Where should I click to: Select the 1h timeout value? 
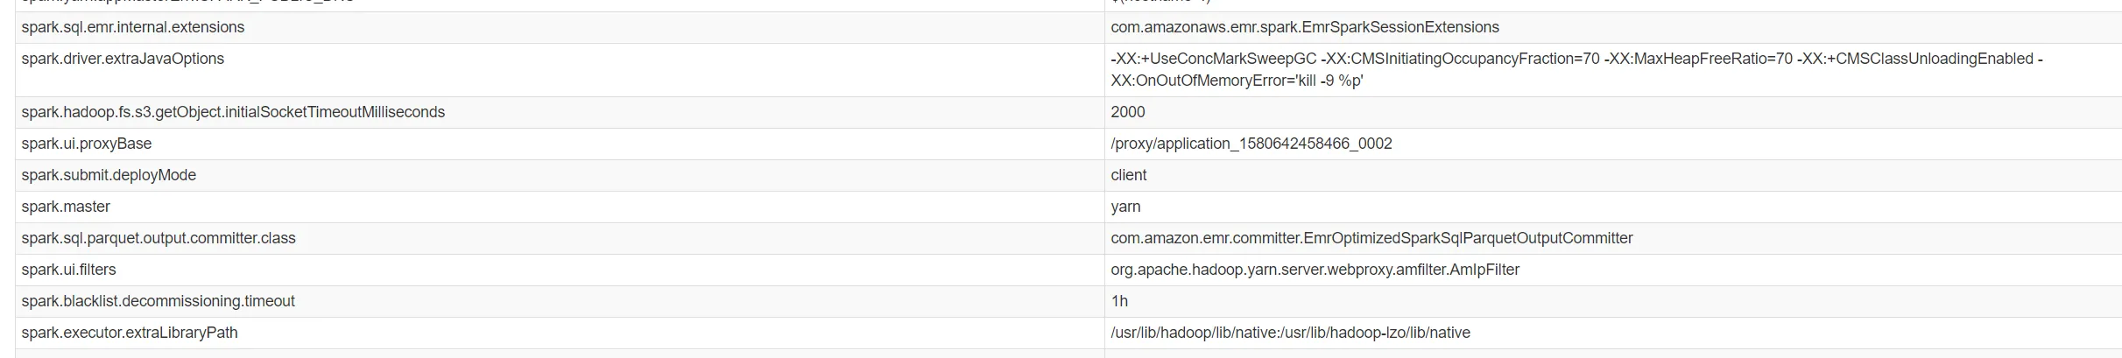[1119, 301]
